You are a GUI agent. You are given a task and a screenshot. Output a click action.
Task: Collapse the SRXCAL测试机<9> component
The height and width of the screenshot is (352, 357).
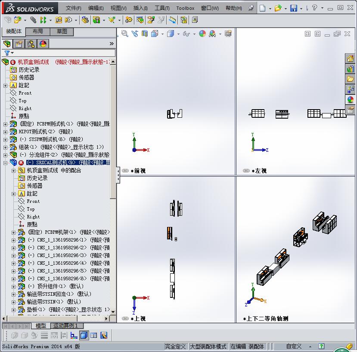click(x=5, y=163)
